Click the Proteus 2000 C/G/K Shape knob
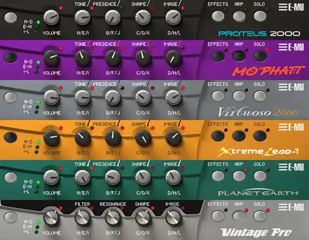The height and width of the screenshot is (240, 309). 143,18
